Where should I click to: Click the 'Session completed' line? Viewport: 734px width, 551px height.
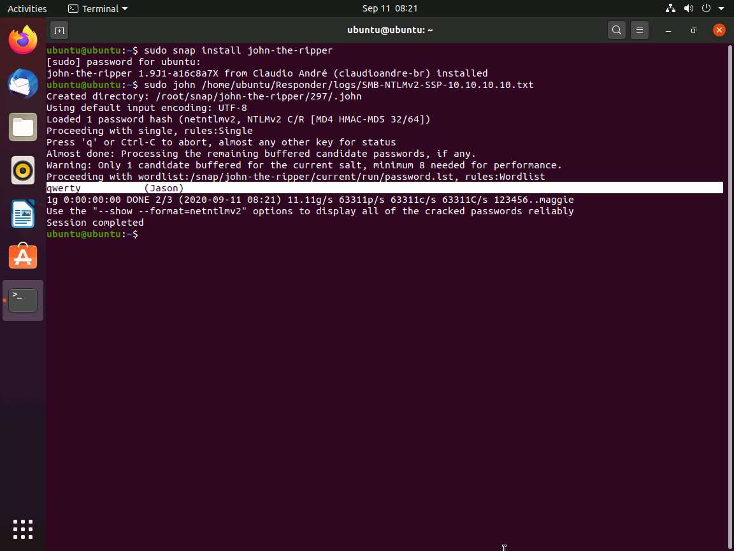pos(95,223)
